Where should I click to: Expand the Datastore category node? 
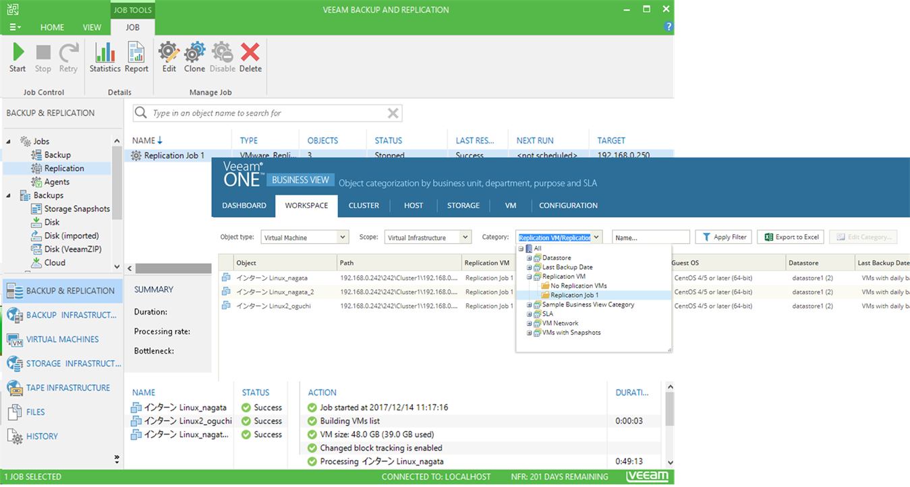pyautogui.click(x=530, y=258)
